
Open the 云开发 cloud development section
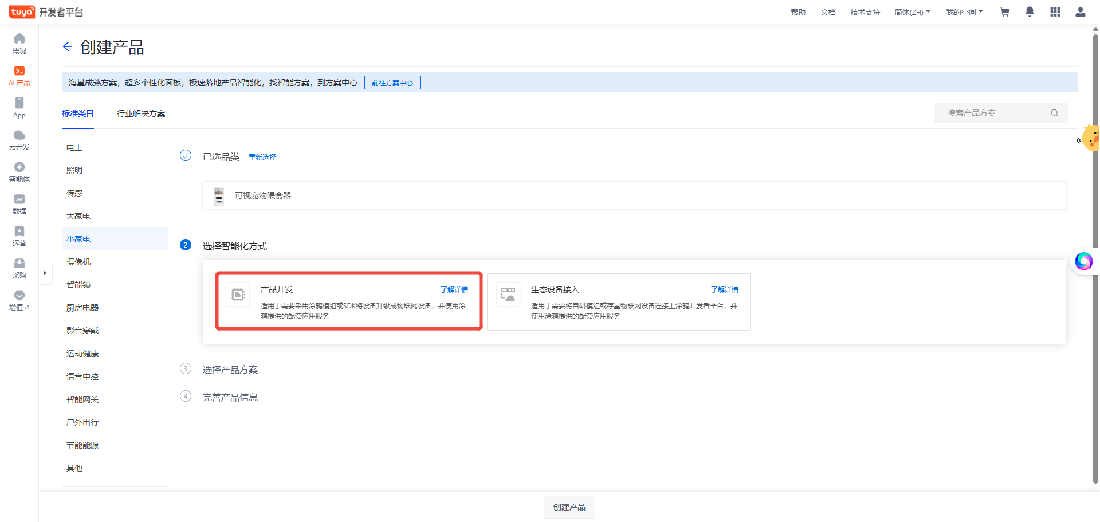click(x=19, y=140)
